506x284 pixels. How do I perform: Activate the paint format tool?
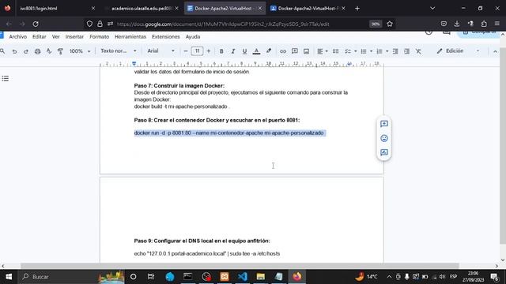[x=60, y=51]
